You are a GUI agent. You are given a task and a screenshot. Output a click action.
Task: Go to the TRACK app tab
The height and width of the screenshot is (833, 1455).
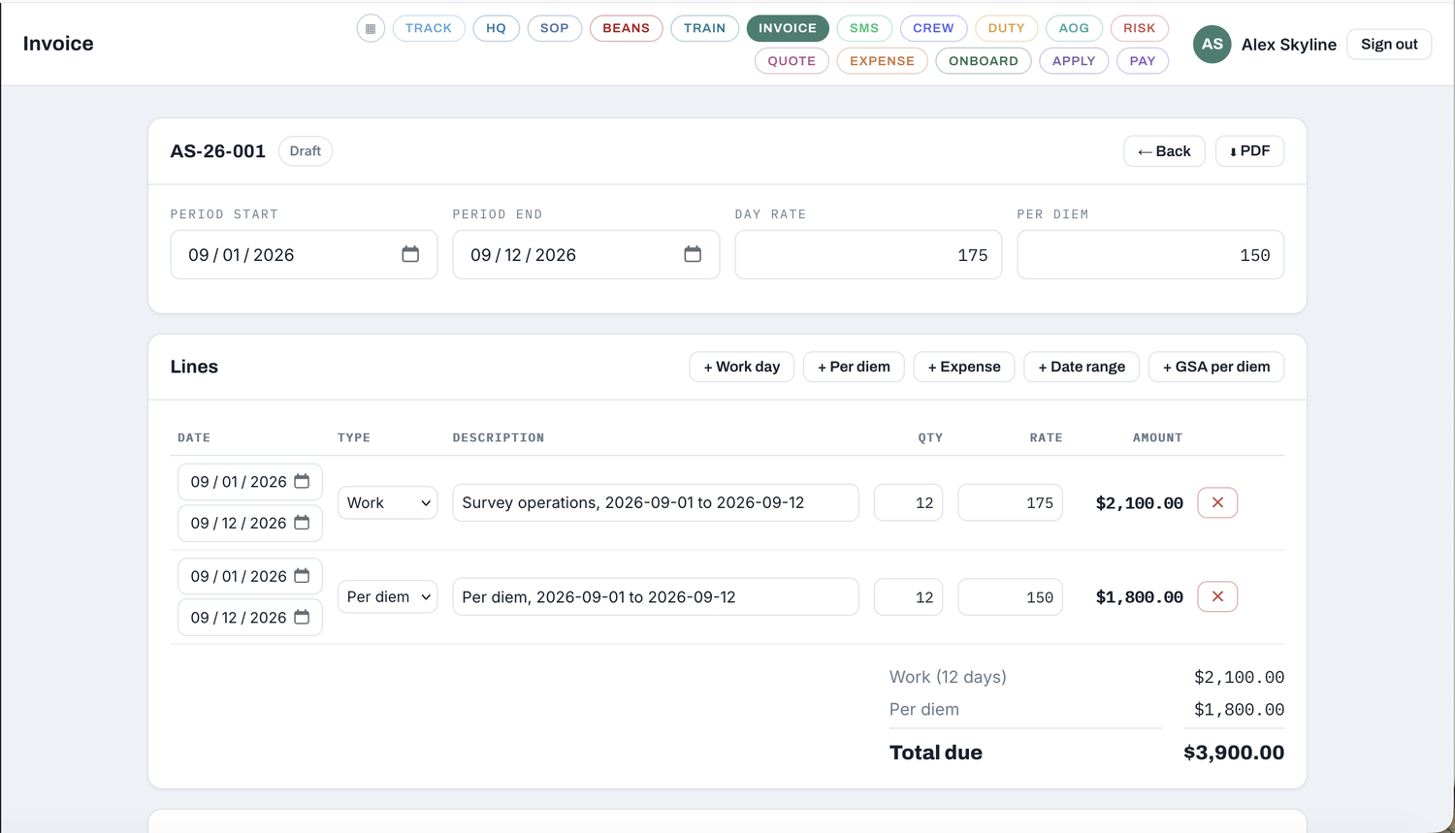[429, 28]
